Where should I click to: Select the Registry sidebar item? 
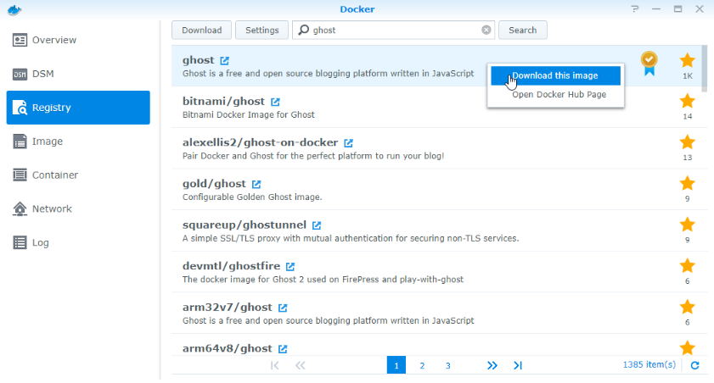tap(78, 108)
